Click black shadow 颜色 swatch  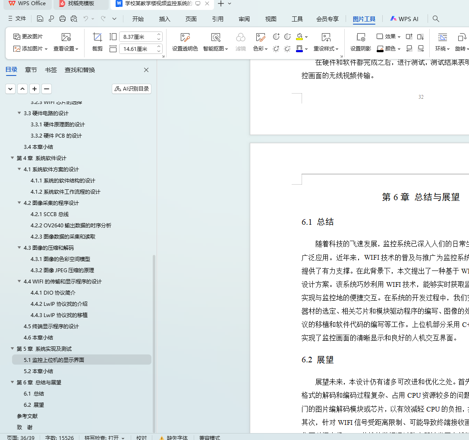(380, 49)
